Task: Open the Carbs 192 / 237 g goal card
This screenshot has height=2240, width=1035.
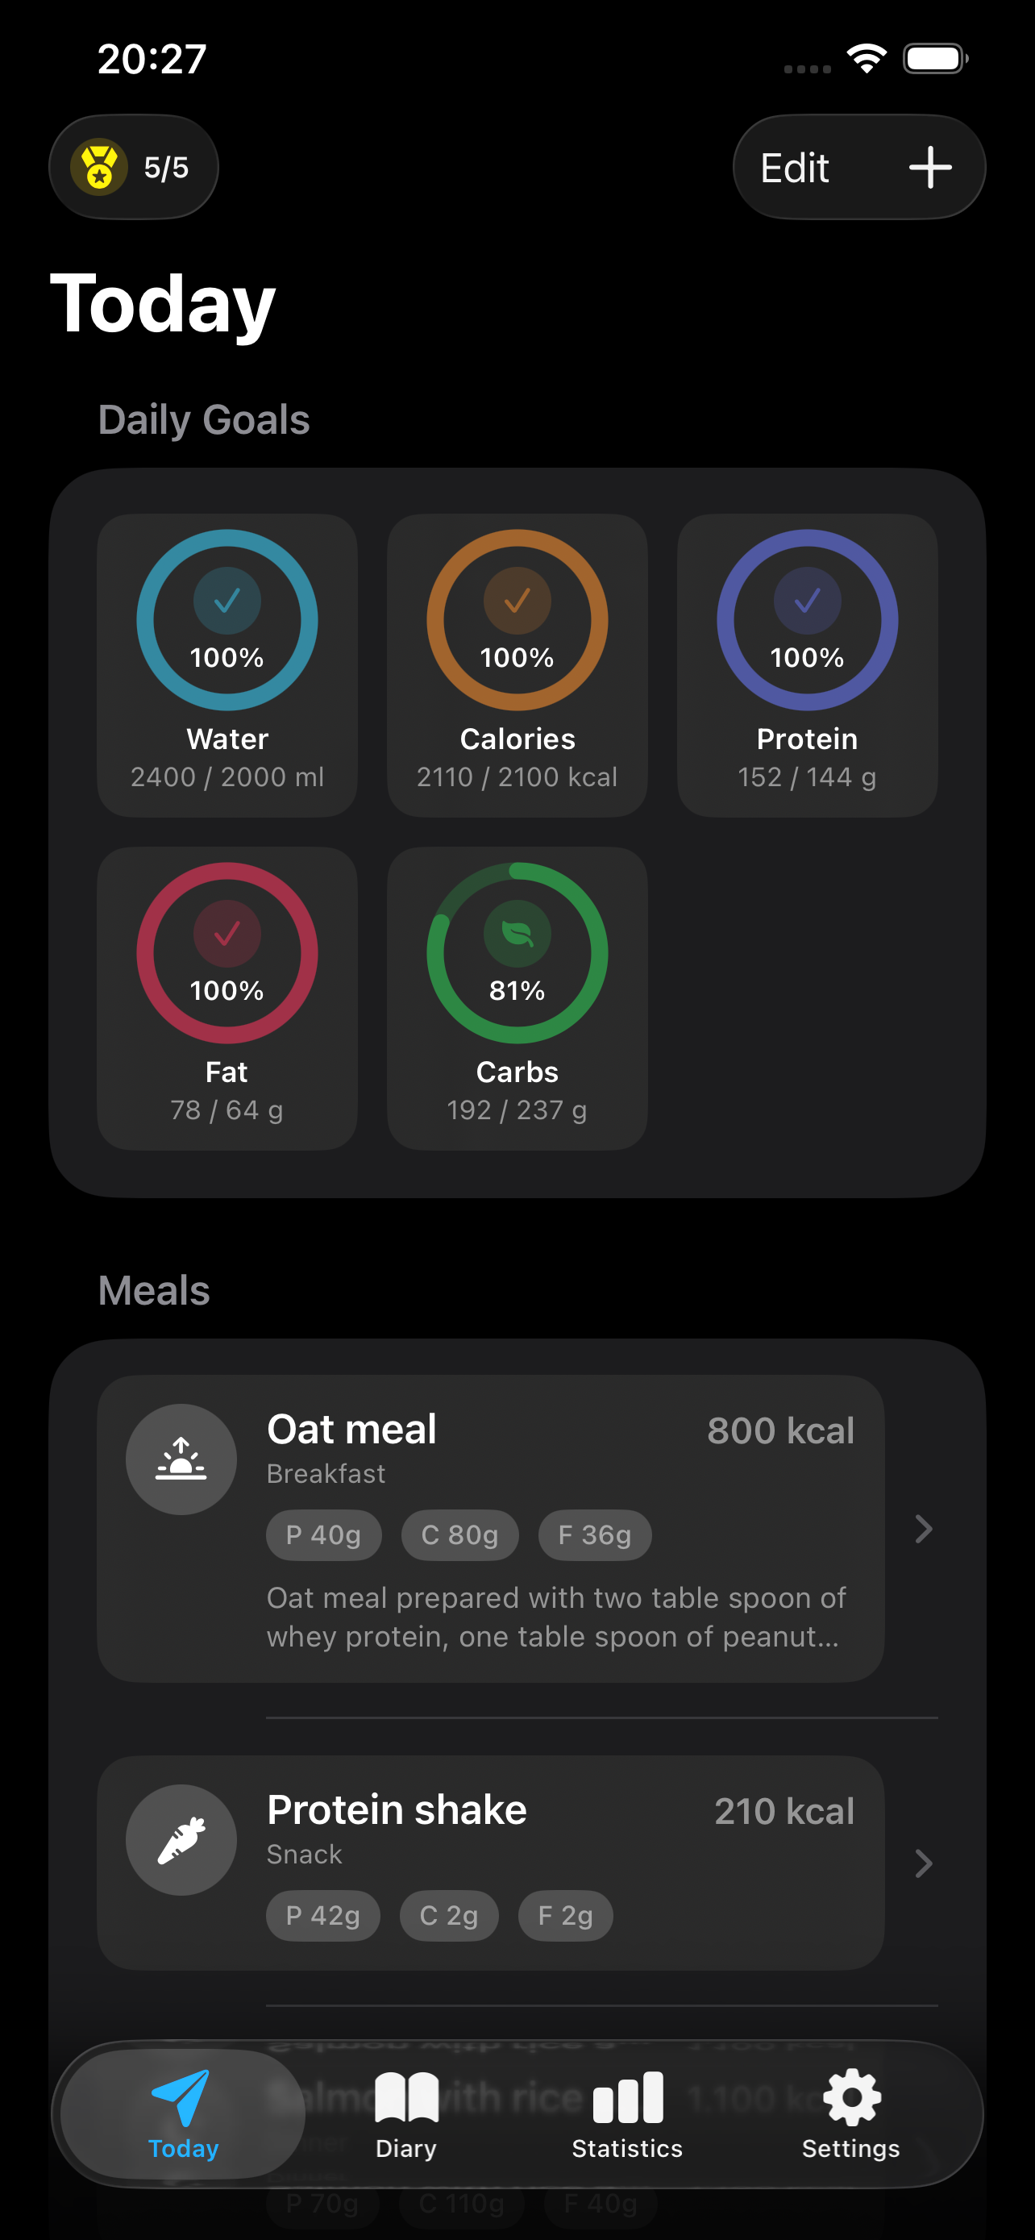Action: [517, 998]
